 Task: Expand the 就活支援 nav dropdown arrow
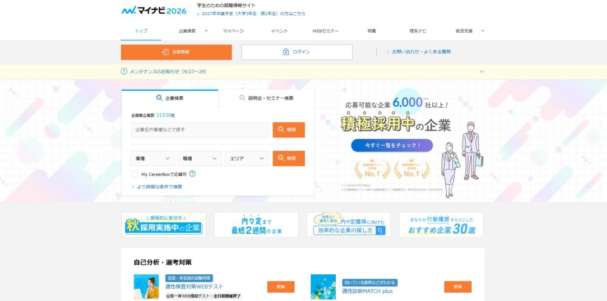coord(483,31)
